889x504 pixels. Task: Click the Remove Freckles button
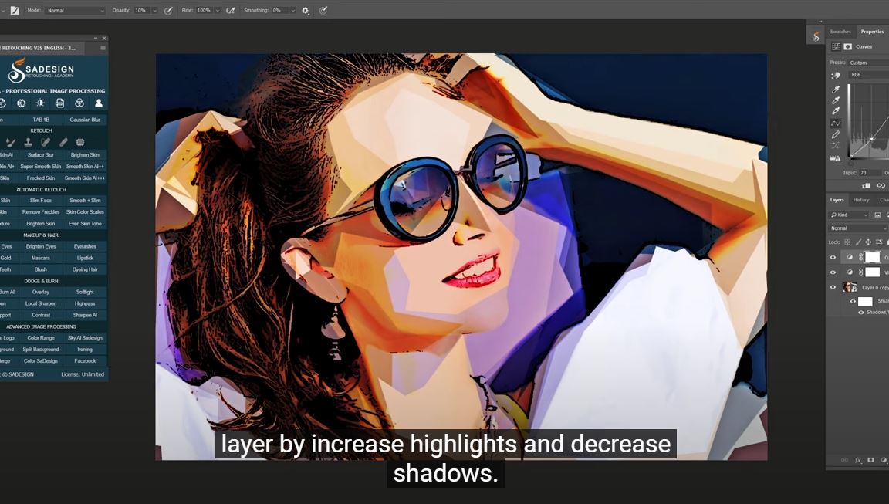pyautogui.click(x=41, y=212)
